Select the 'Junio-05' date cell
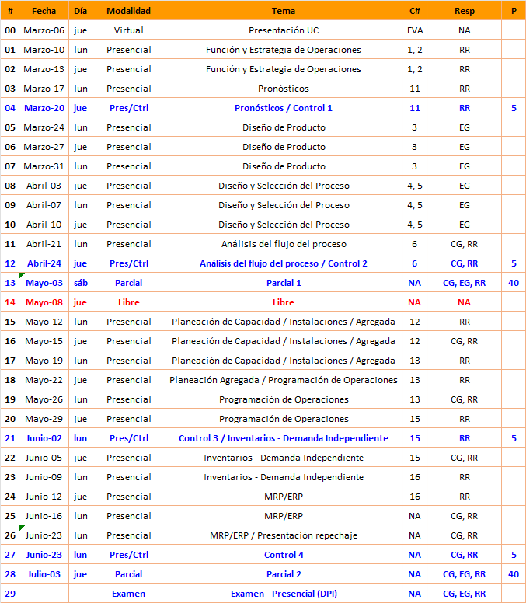 (44, 458)
